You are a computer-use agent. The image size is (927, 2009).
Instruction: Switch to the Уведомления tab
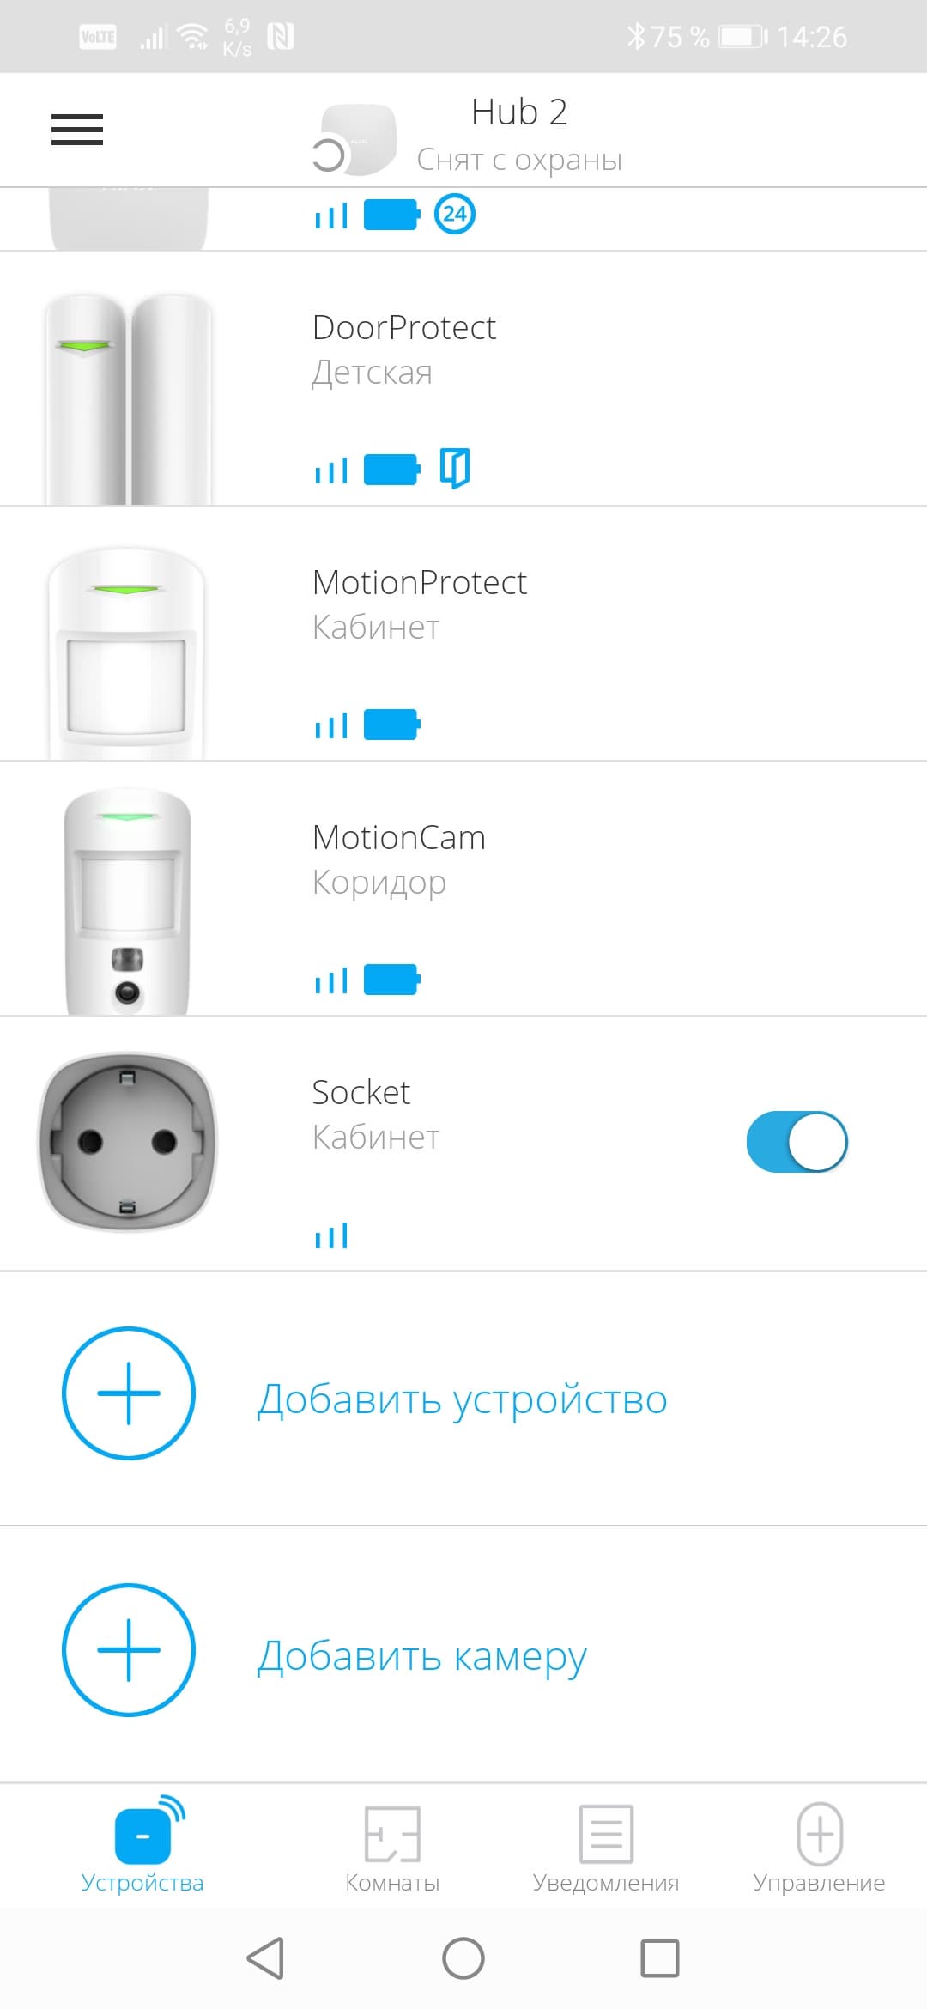click(x=606, y=1848)
